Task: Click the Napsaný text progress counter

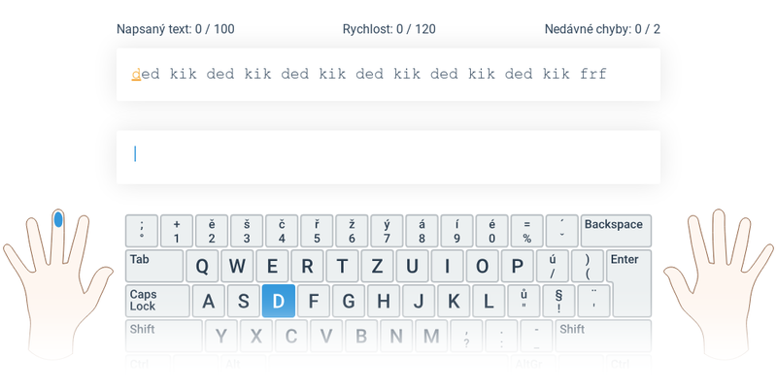Action: coord(176,29)
